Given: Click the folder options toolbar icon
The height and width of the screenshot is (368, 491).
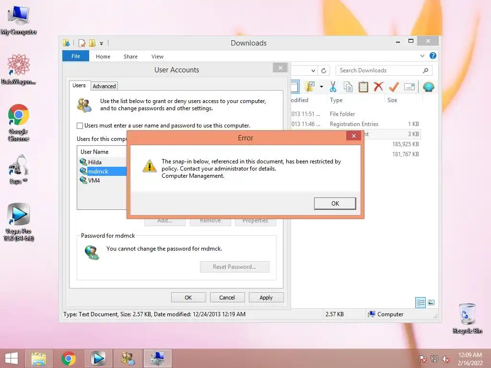Looking at the screenshot, I should pyautogui.click(x=310, y=87).
